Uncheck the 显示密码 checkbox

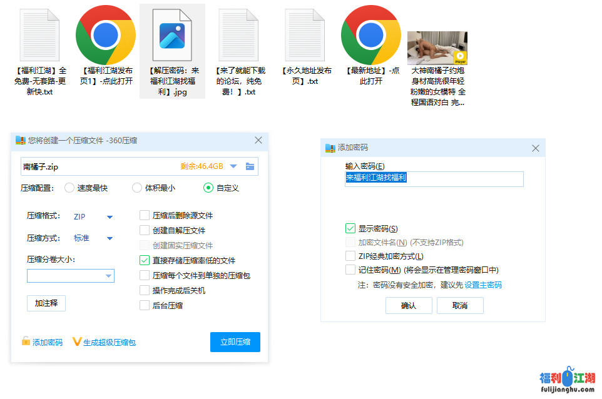(350, 229)
